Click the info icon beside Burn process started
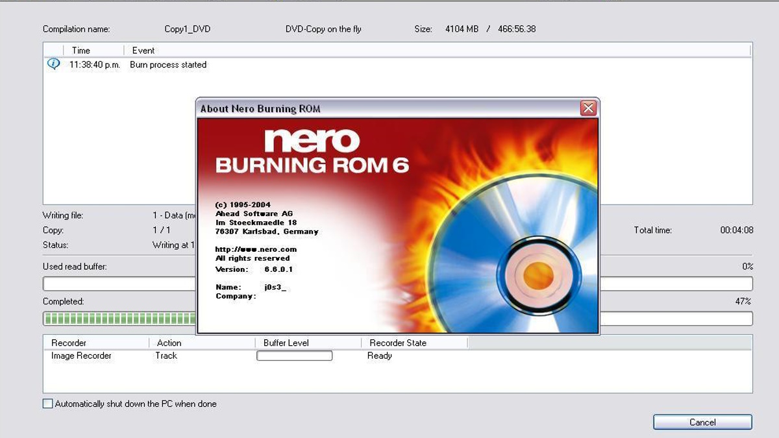This screenshot has width=779, height=438. 53,64
